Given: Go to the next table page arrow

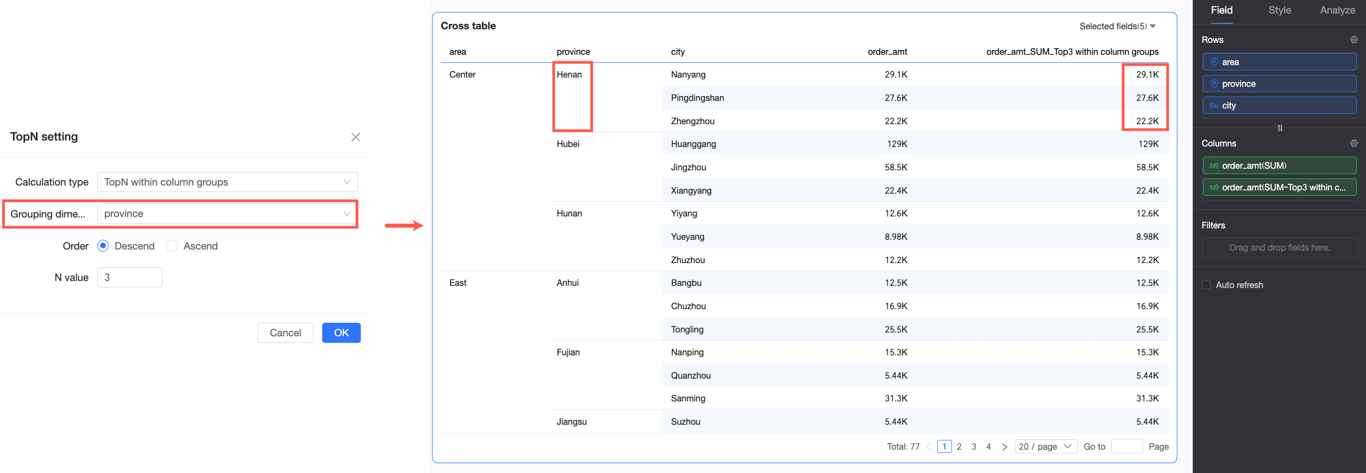Looking at the screenshot, I should 1004,447.
